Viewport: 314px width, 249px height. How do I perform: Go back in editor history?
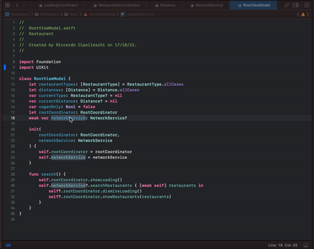[x=17, y=5]
